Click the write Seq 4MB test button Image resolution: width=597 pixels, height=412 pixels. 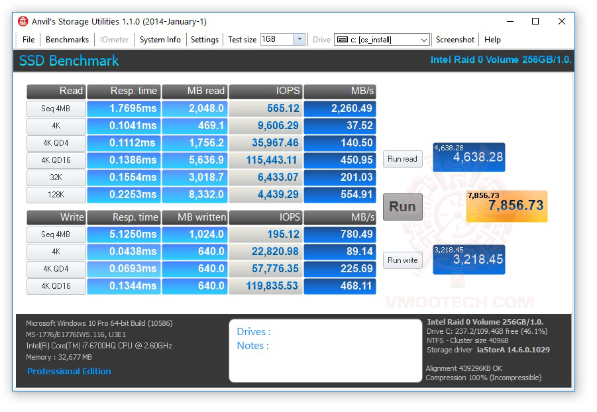point(56,234)
